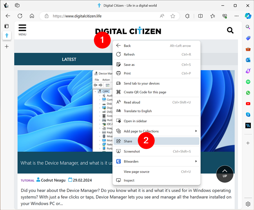
Task: Click the website search magnifier
Action: pos(230,30)
